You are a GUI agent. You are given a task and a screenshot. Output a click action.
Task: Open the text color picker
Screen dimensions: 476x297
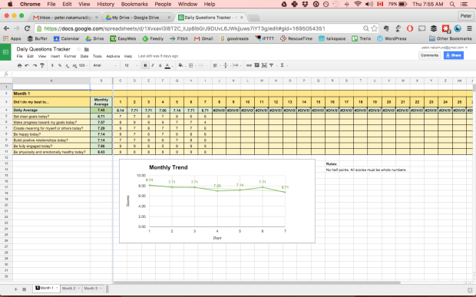click(x=168, y=65)
